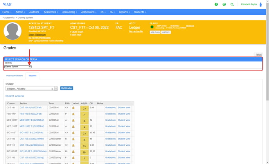Open the green help question-mark icon
Image resolution: width=269 pixels, height=164 pixels.
click(216, 4)
